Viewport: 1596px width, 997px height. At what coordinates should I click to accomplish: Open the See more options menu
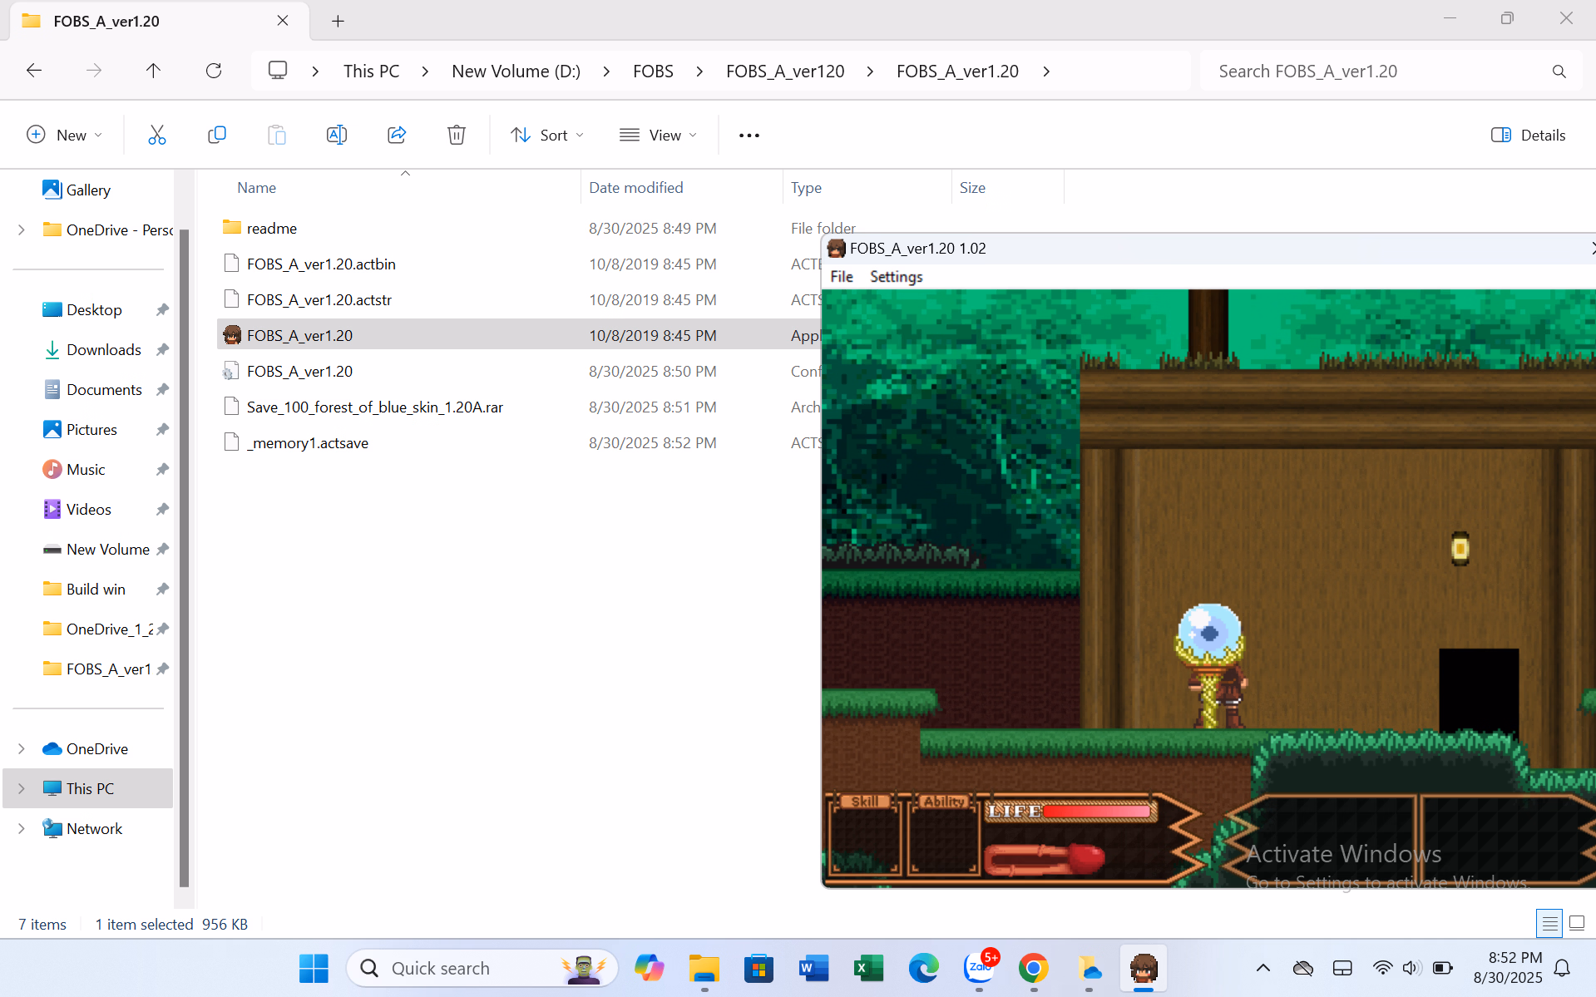point(749,136)
